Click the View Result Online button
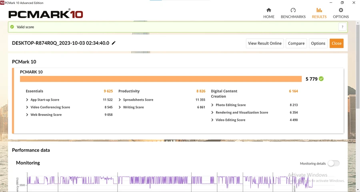This screenshot has width=360, height=192. pyautogui.click(x=265, y=43)
